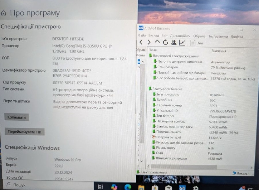Navigate forward in AIDA64
The height and width of the screenshot is (190, 259).
coord(149,42)
